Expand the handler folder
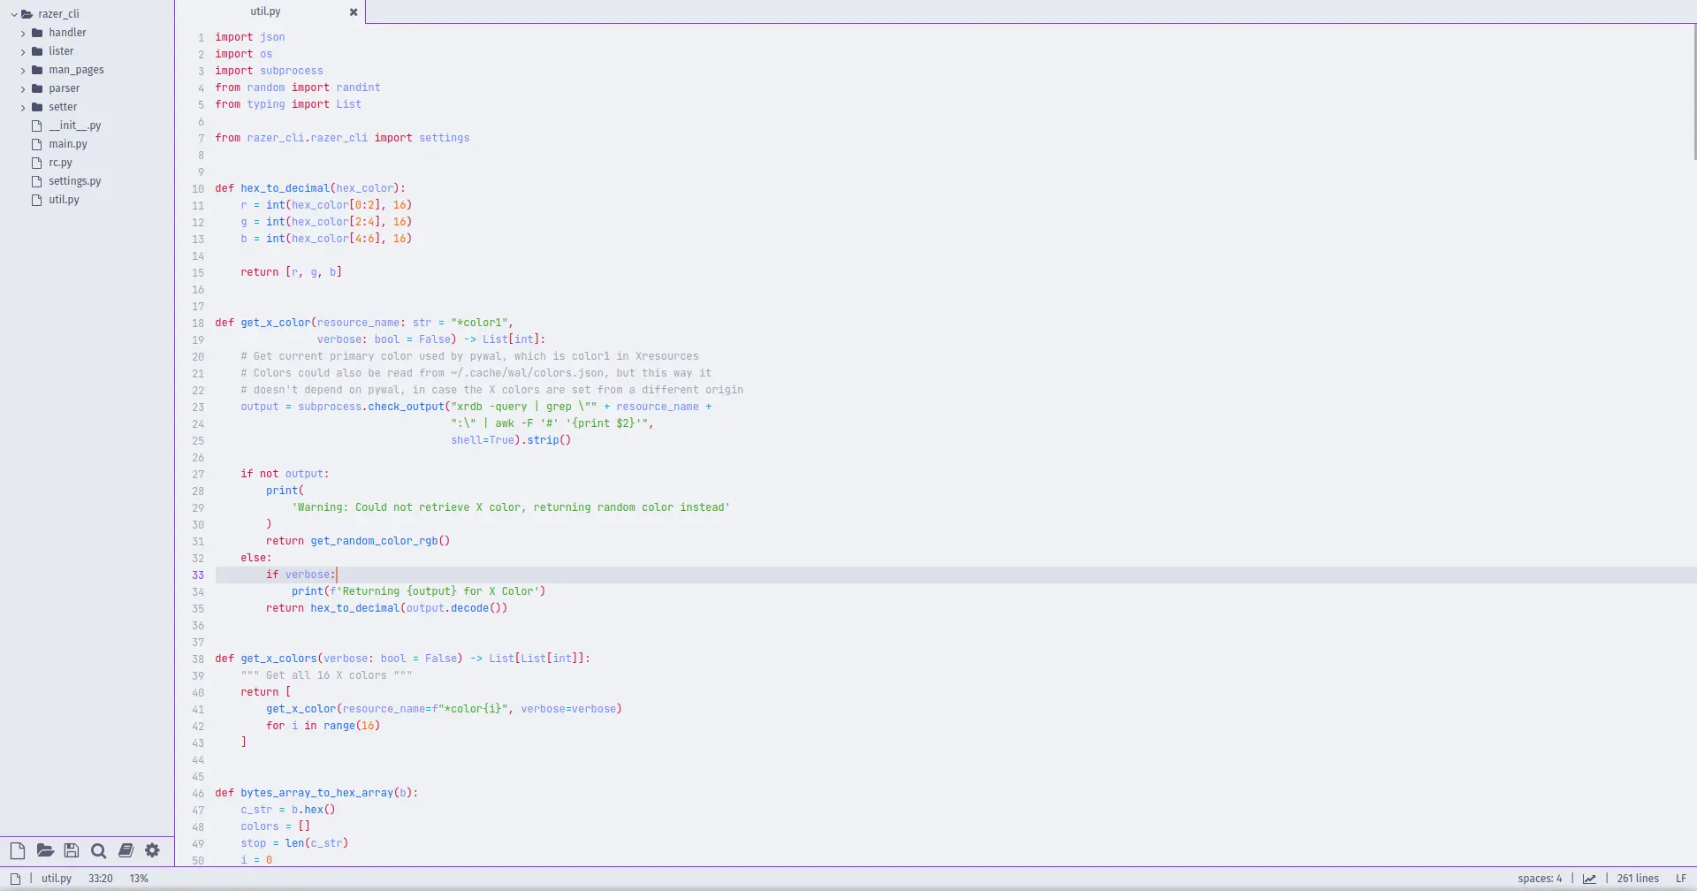 [23, 33]
